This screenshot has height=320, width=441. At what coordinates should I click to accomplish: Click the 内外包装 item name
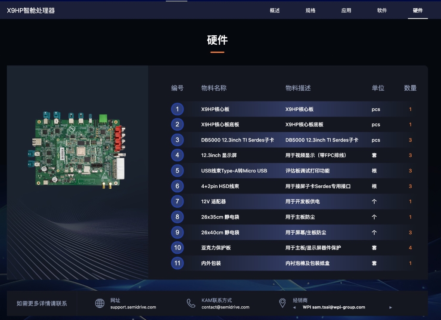211,263
